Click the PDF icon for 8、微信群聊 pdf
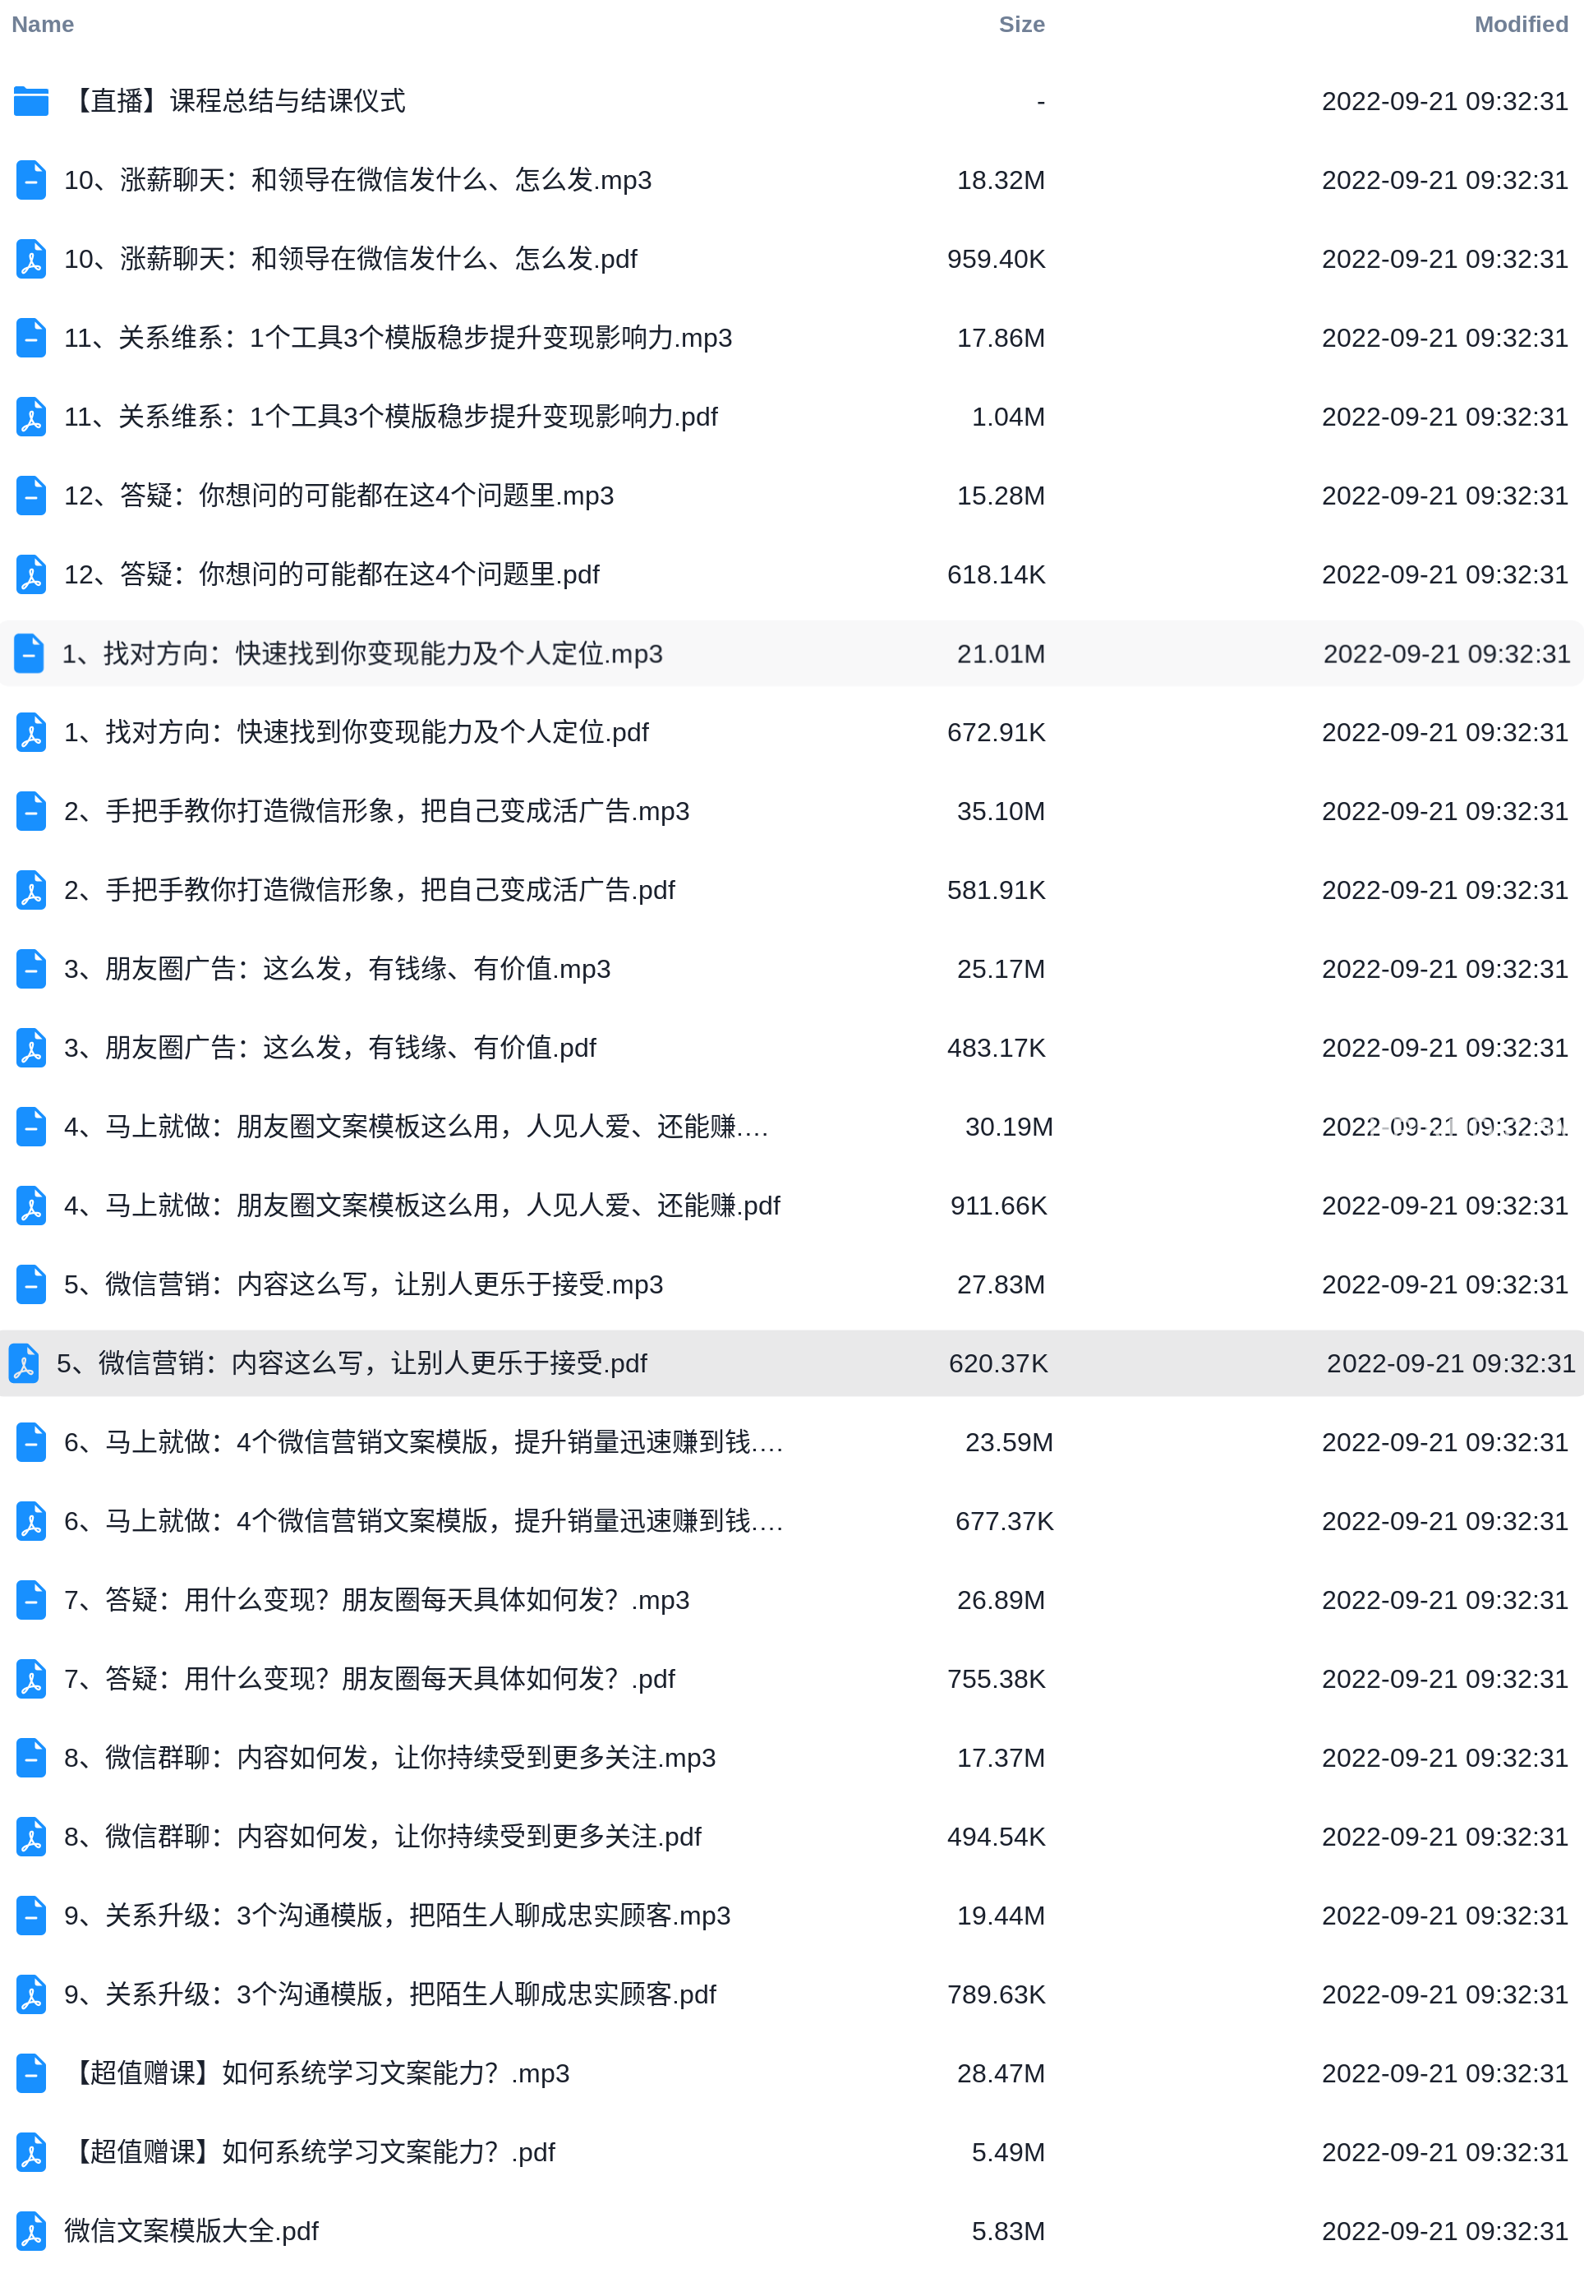1584x2273 pixels. 32,1837
